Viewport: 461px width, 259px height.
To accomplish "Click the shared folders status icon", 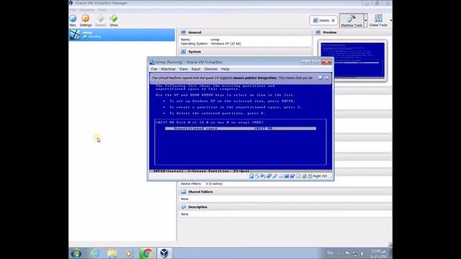I will [281, 176].
